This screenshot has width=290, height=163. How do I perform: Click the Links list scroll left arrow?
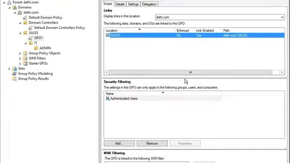pyautogui.click(x=106, y=72)
